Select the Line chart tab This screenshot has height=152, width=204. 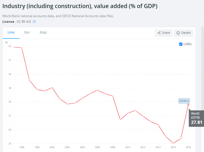click(x=11, y=32)
